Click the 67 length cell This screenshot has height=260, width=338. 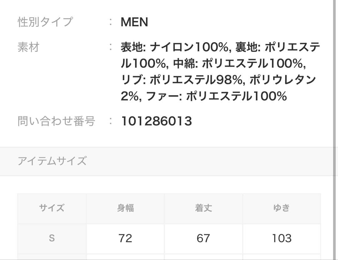[x=203, y=238]
